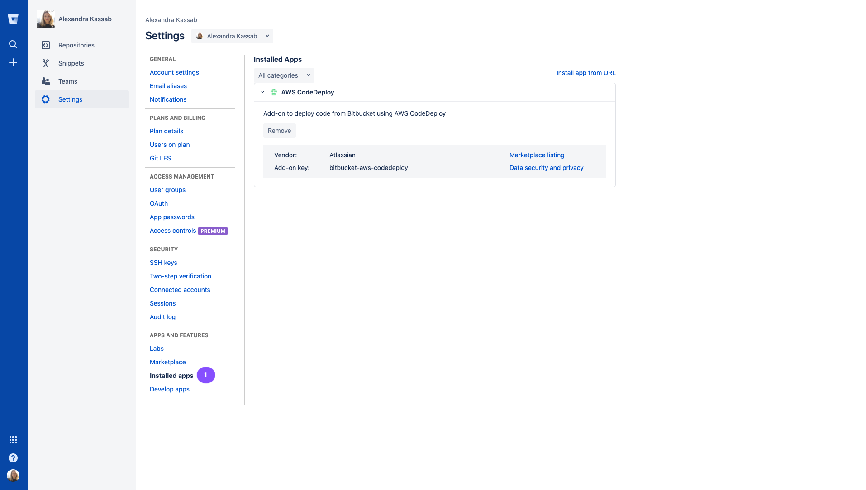Click the Atlassian vendor value
The width and height of the screenshot is (866, 490).
tap(342, 155)
